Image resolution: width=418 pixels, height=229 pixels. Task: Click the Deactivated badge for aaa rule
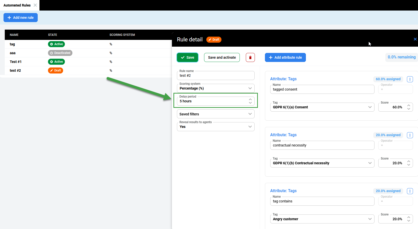pyautogui.click(x=60, y=53)
